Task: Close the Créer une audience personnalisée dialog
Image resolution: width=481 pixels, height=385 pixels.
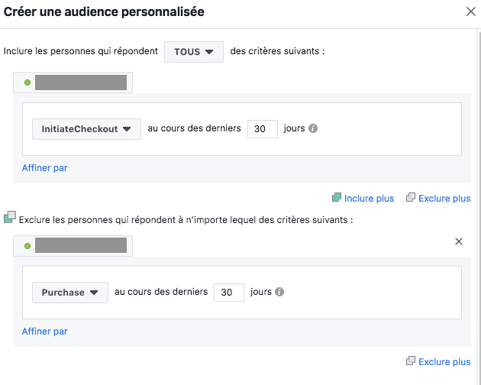Action: pos(470,11)
